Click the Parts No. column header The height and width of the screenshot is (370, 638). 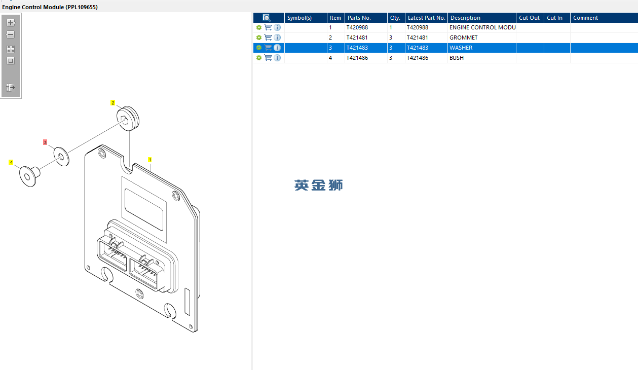366,18
